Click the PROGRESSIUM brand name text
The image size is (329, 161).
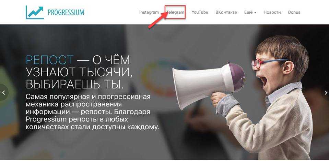click(66, 13)
